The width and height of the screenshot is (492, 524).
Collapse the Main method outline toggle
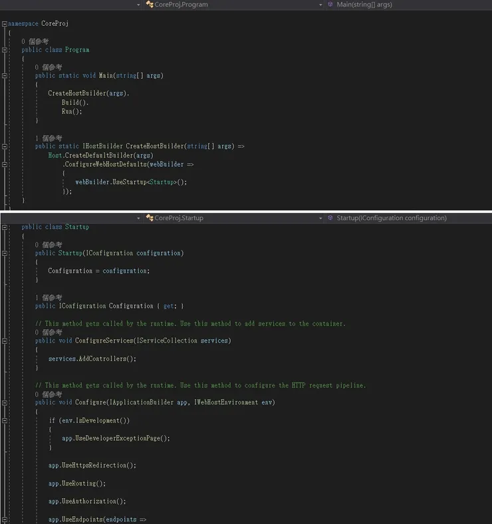(x=5, y=76)
